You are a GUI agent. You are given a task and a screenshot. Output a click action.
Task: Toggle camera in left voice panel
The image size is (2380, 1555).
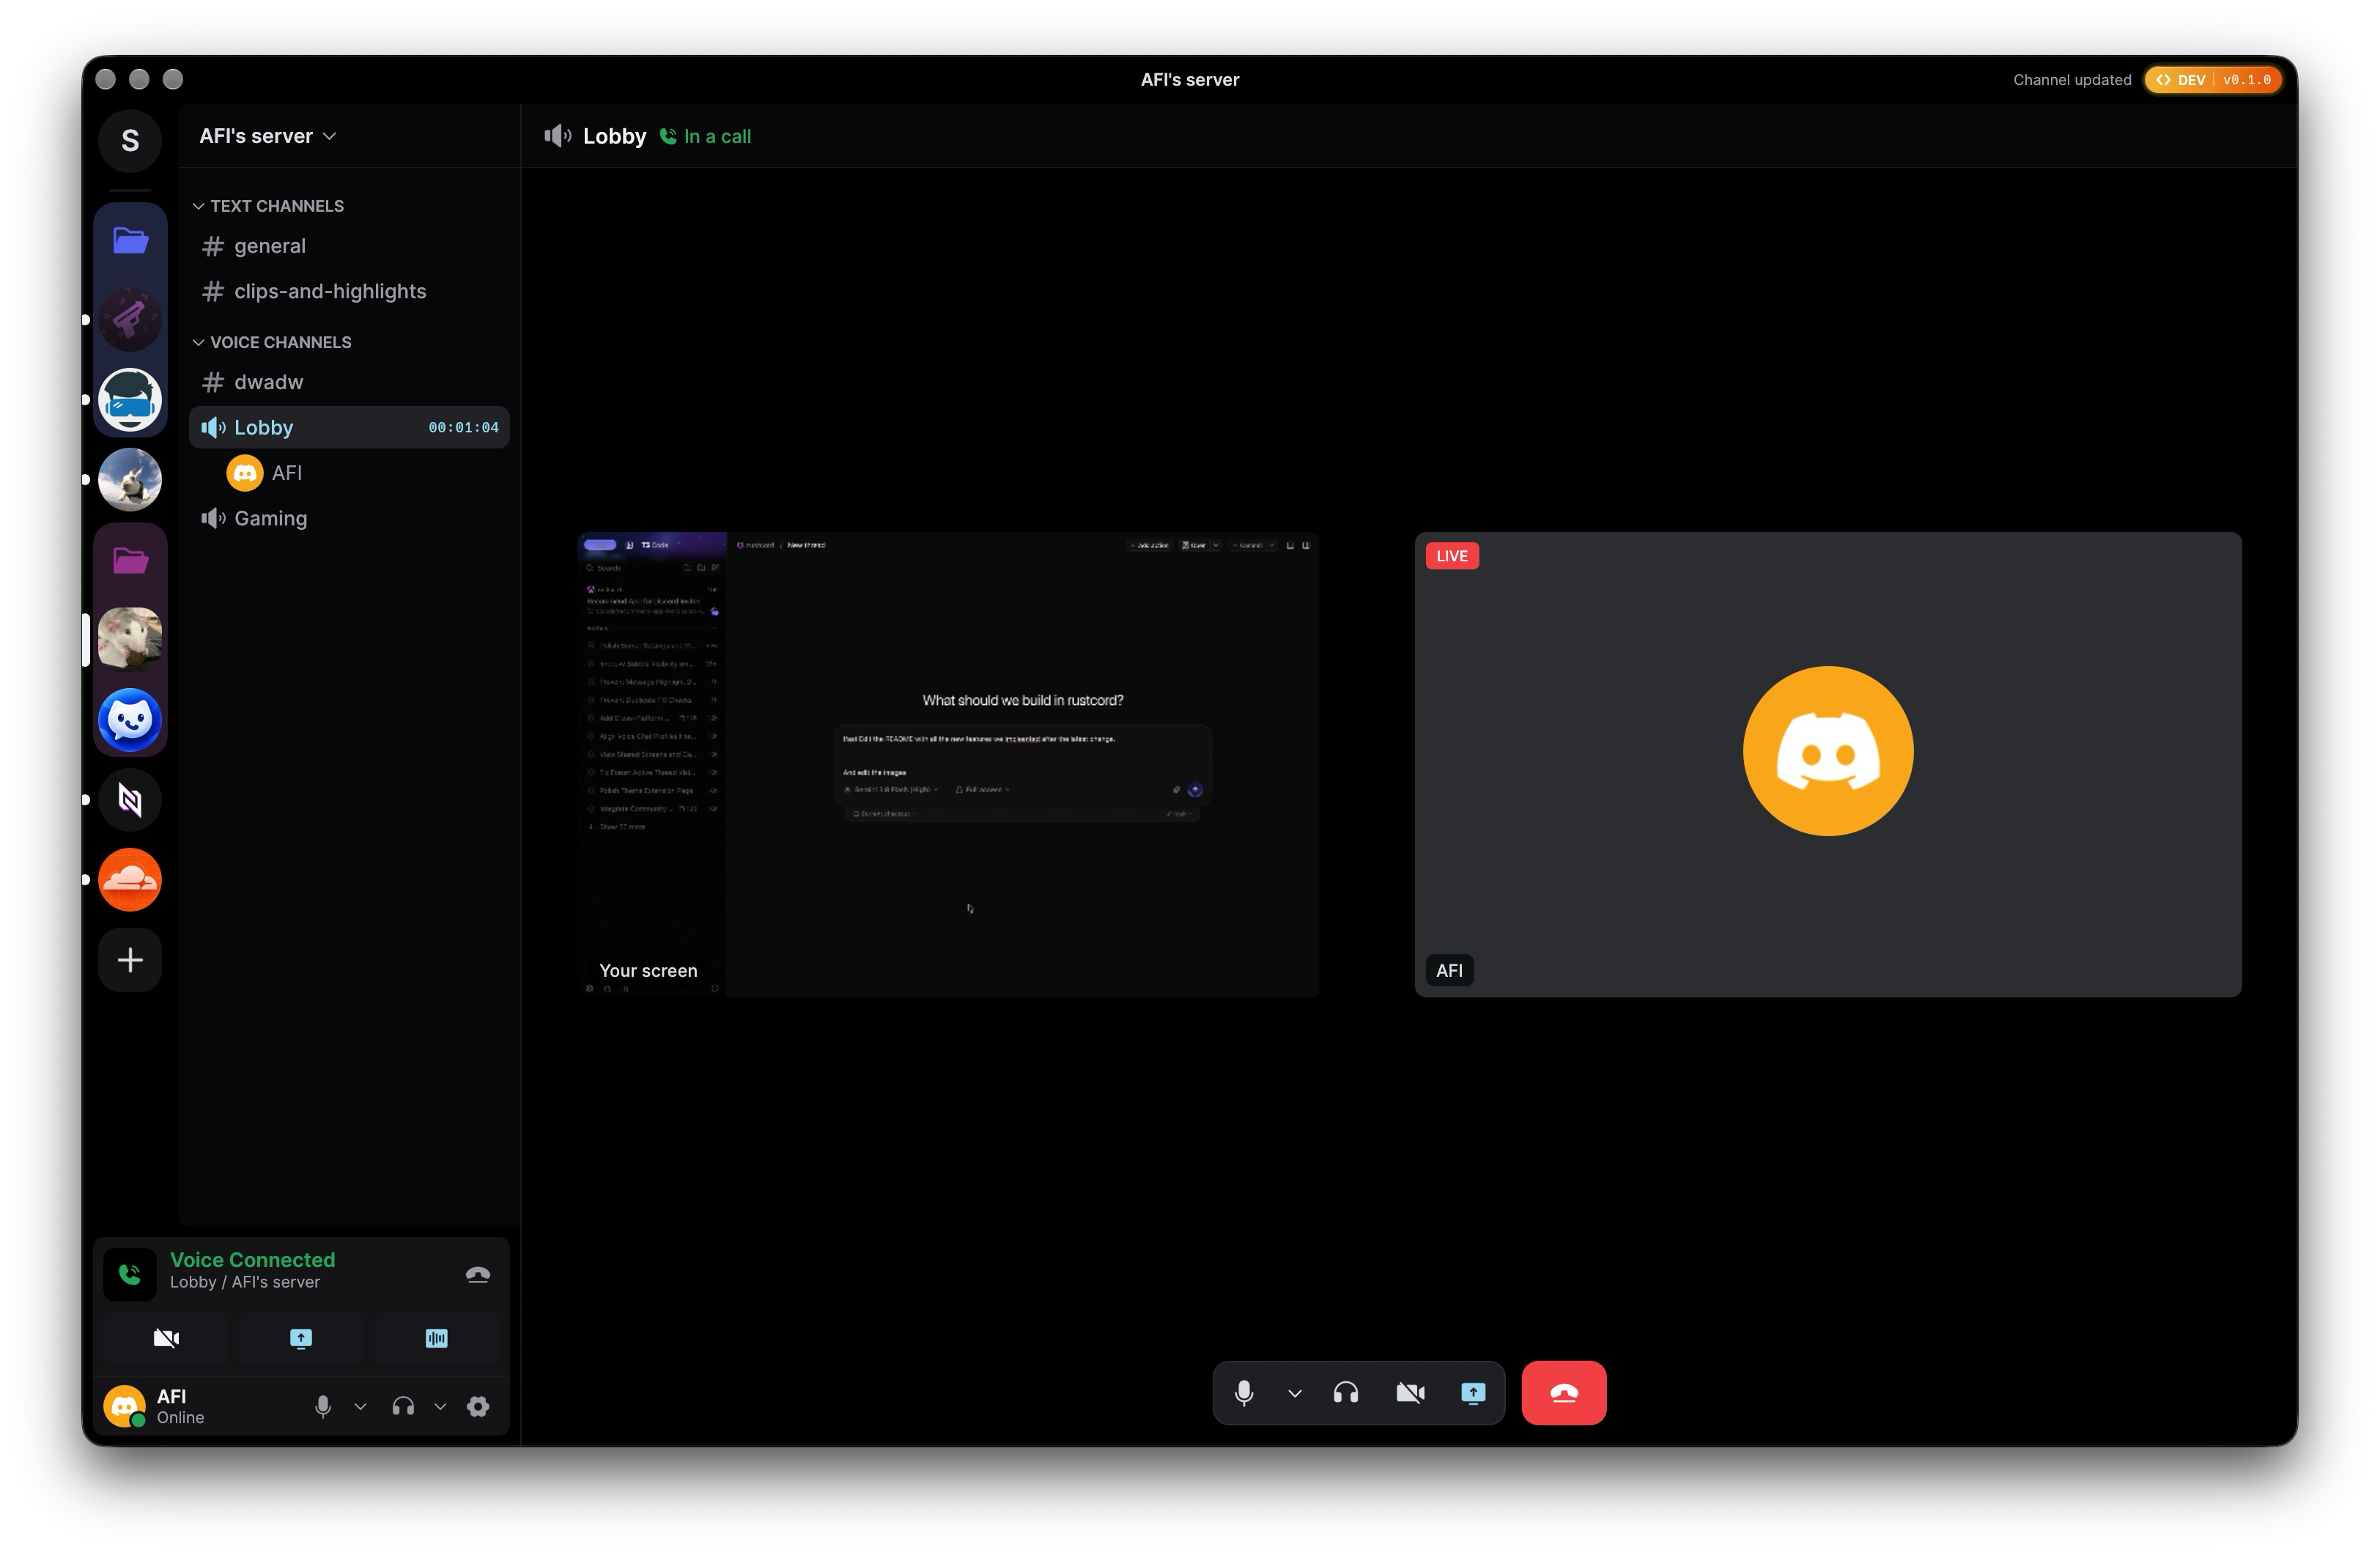166,1338
